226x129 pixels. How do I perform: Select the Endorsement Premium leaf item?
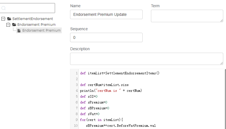point(39,31)
